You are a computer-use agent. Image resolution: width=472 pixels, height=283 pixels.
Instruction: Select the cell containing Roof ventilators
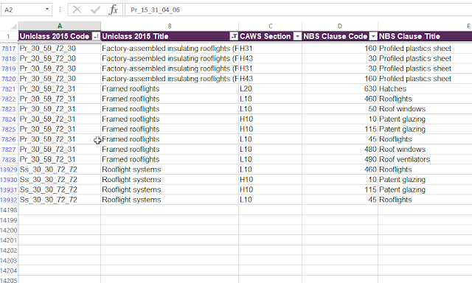pyautogui.click(x=425, y=159)
